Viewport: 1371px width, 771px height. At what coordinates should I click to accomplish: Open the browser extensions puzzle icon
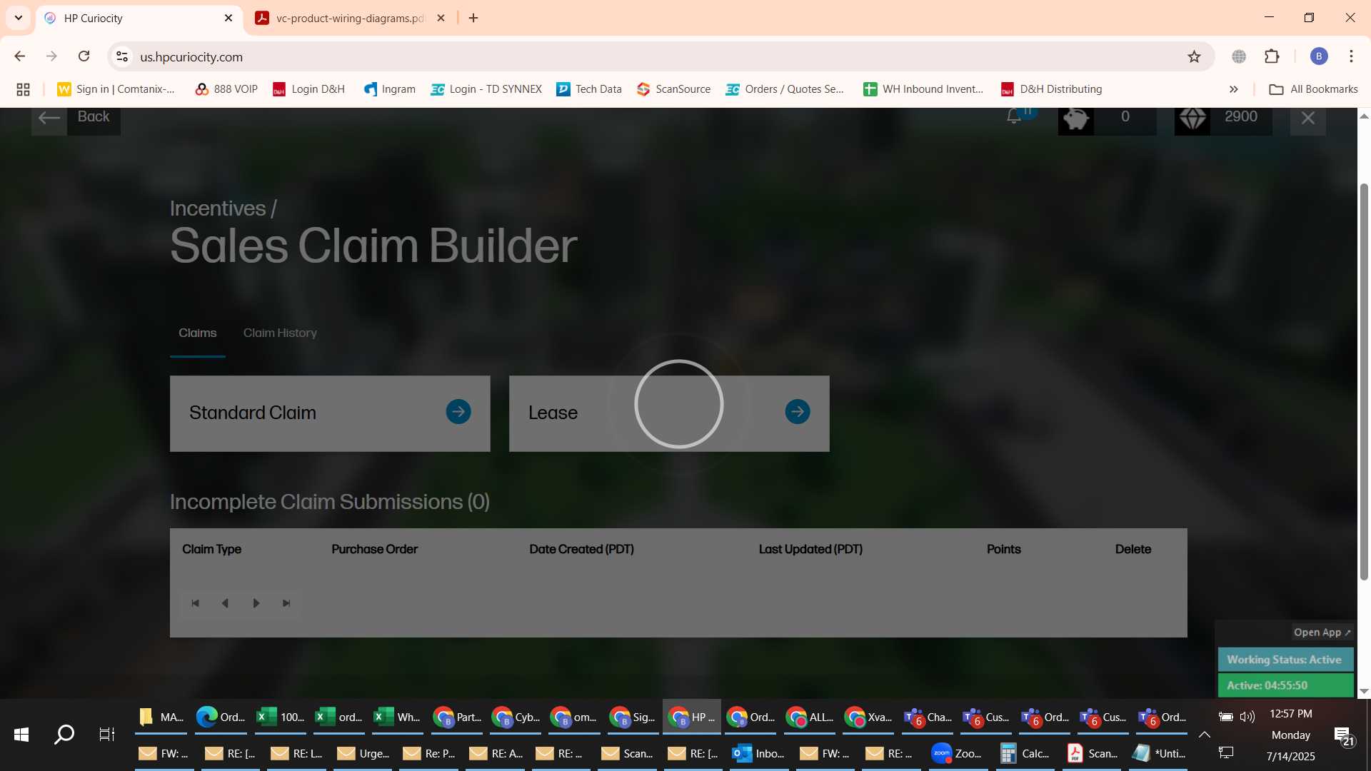click(x=1272, y=56)
